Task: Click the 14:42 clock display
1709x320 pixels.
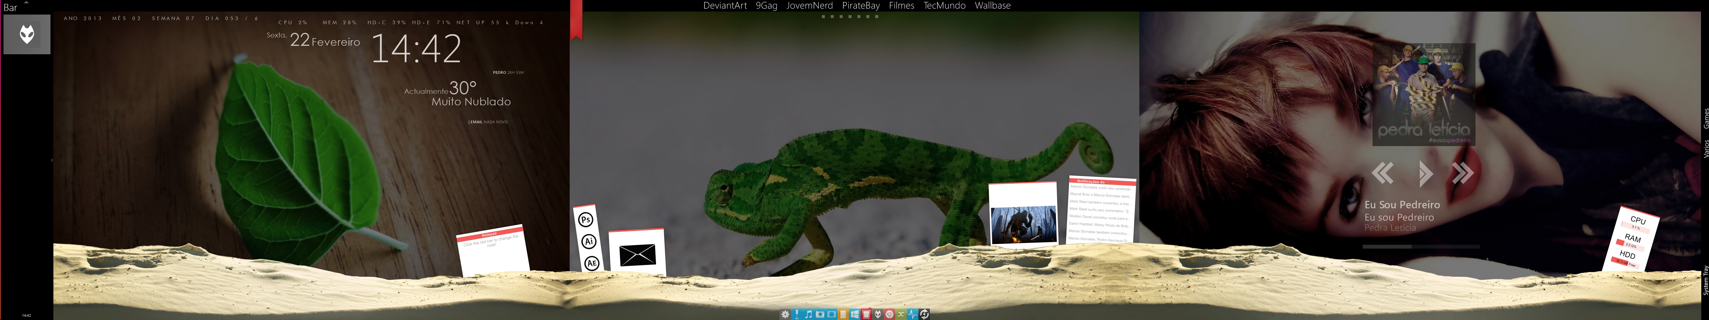Action: [x=416, y=48]
